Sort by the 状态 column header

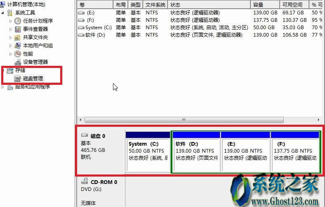(x=209, y=5)
